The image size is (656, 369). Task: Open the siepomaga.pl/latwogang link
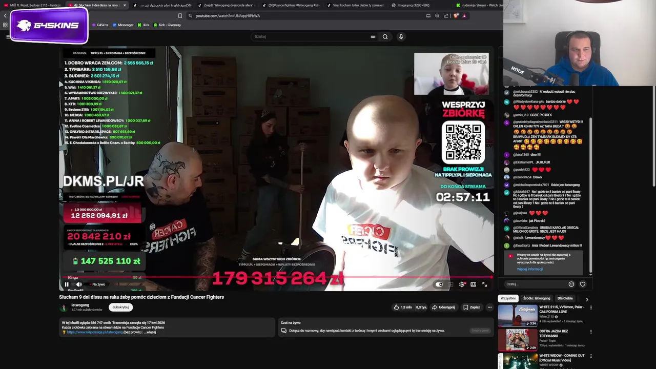click(95, 332)
